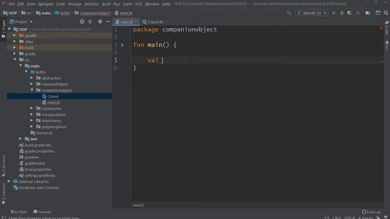Screen dimensions: 390x219
Task: Collapse the companionobject package
Action: pyautogui.click(x=32, y=90)
